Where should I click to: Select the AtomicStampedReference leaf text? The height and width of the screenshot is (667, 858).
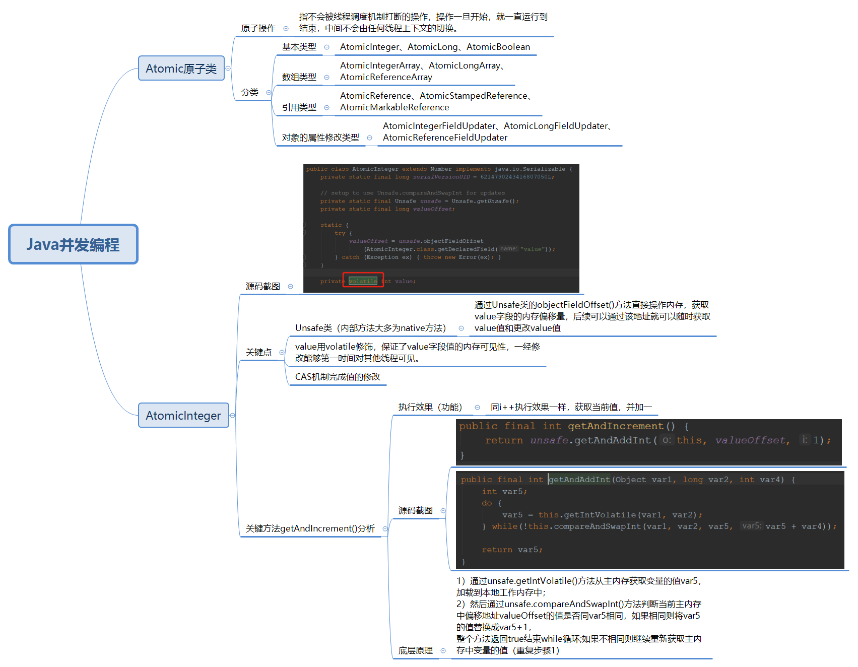point(436,101)
